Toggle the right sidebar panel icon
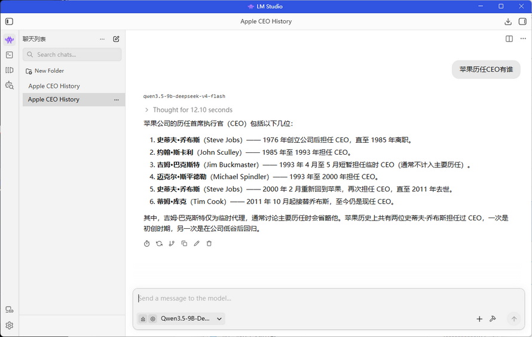Viewport: 532px width, 337px height. click(522, 22)
